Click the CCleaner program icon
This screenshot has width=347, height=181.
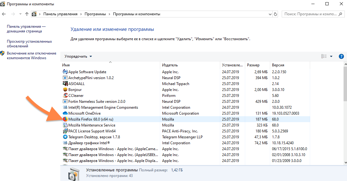click(x=65, y=96)
